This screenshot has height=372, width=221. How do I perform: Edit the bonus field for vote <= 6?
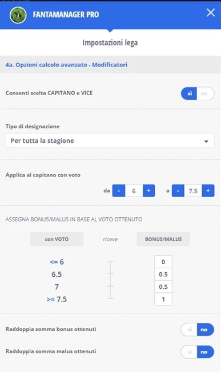(x=163, y=262)
